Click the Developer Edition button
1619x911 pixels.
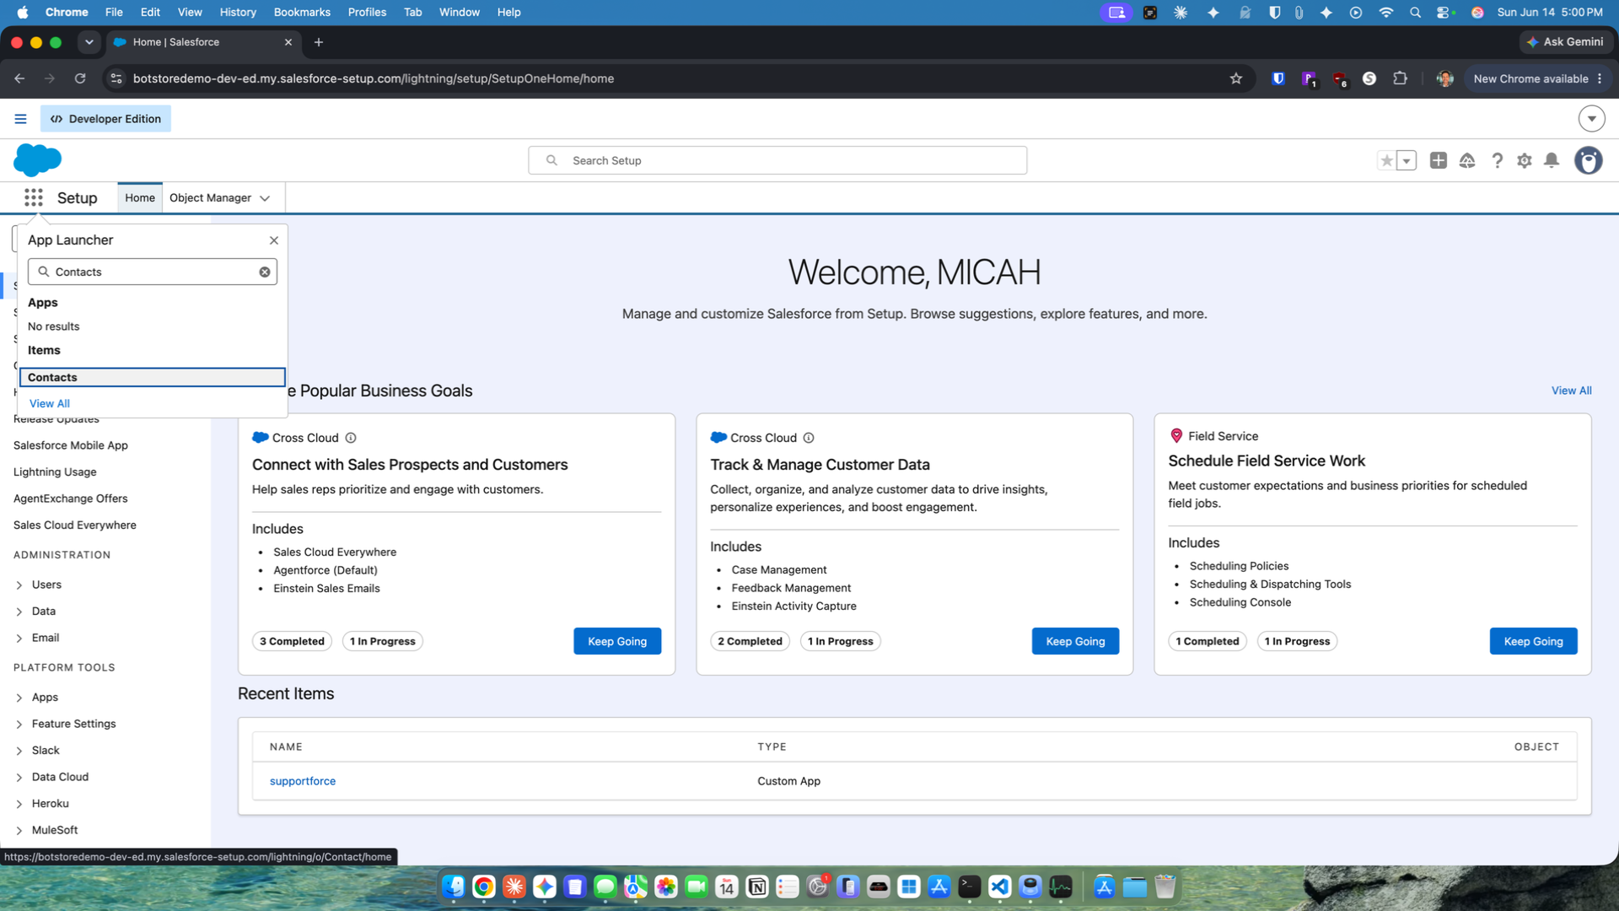105,119
